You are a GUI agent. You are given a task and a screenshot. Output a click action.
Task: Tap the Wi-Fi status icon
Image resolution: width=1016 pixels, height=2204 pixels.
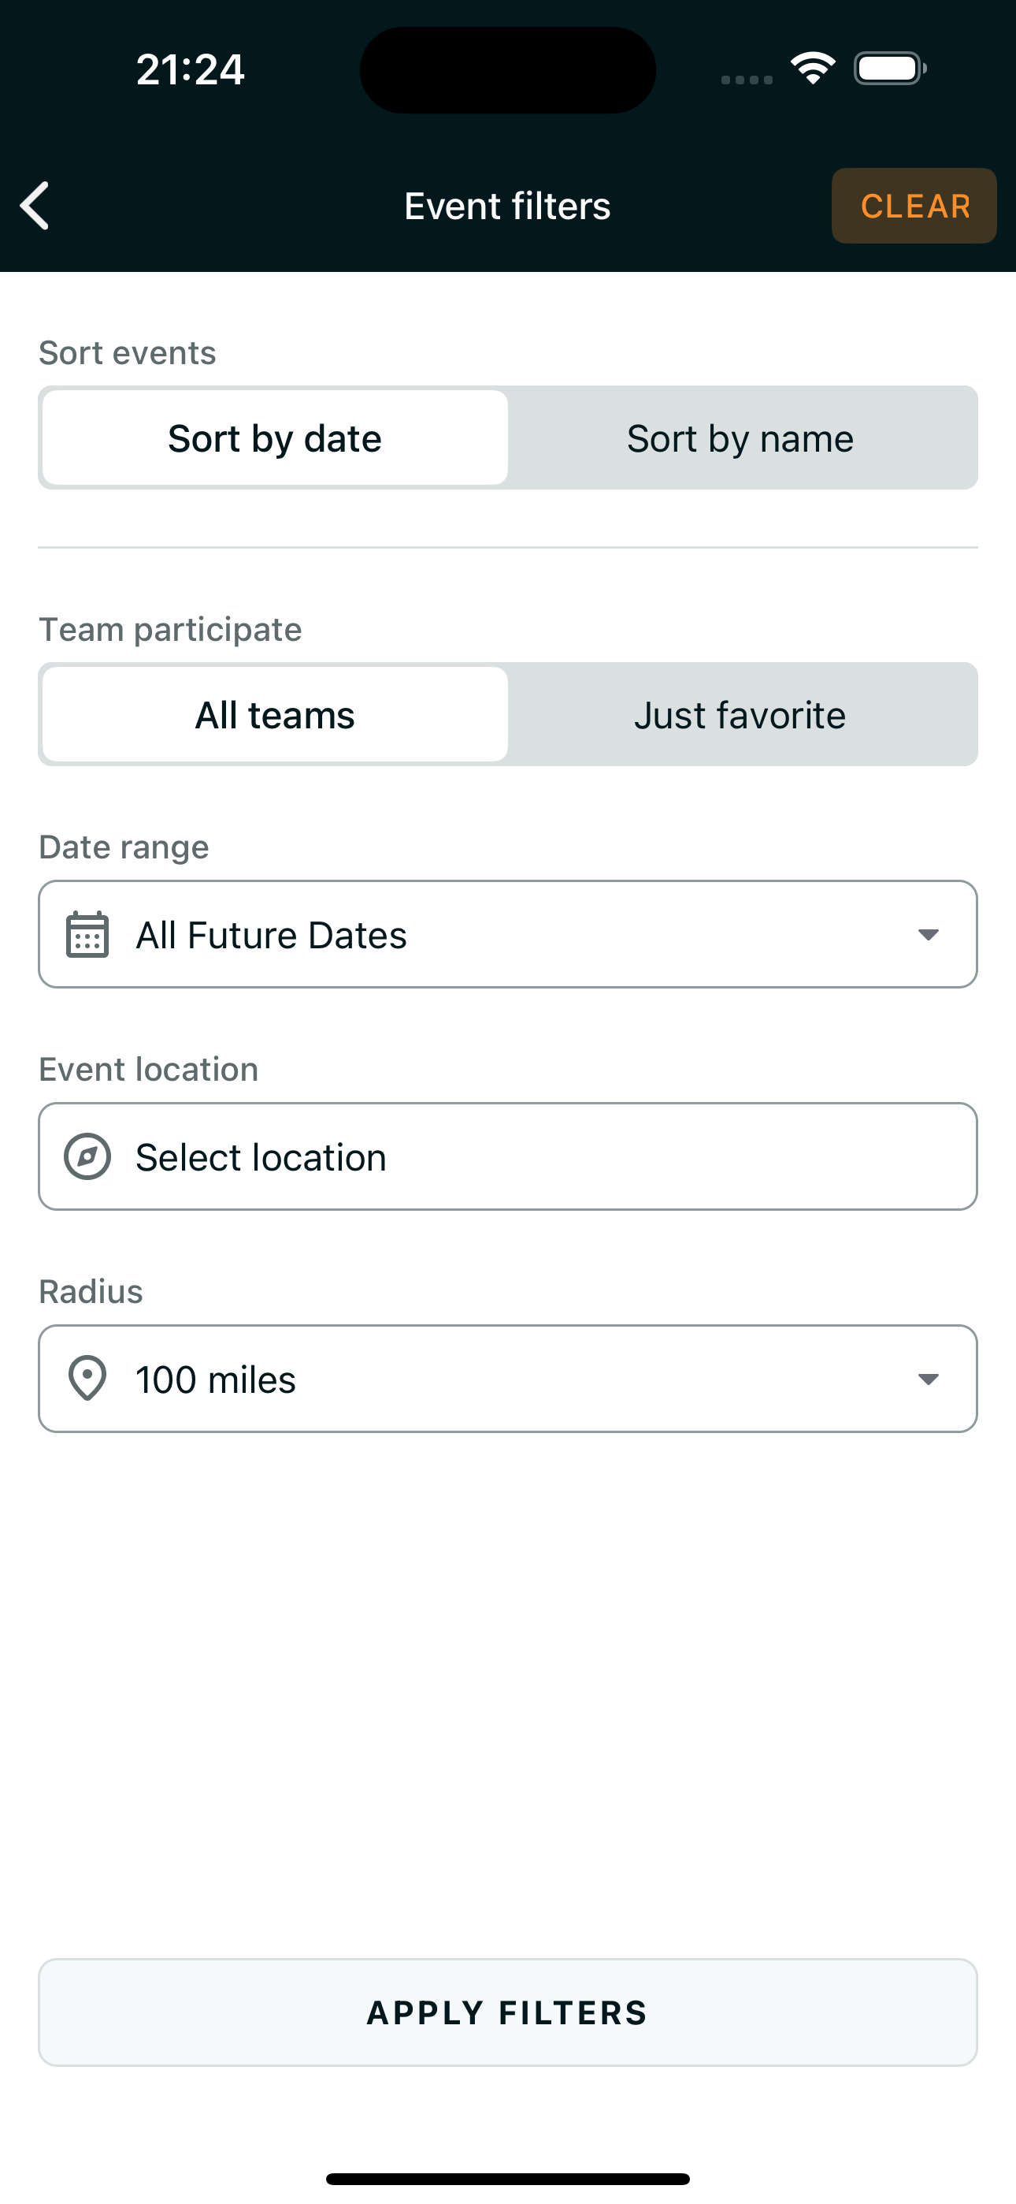pyautogui.click(x=813, y=69)
